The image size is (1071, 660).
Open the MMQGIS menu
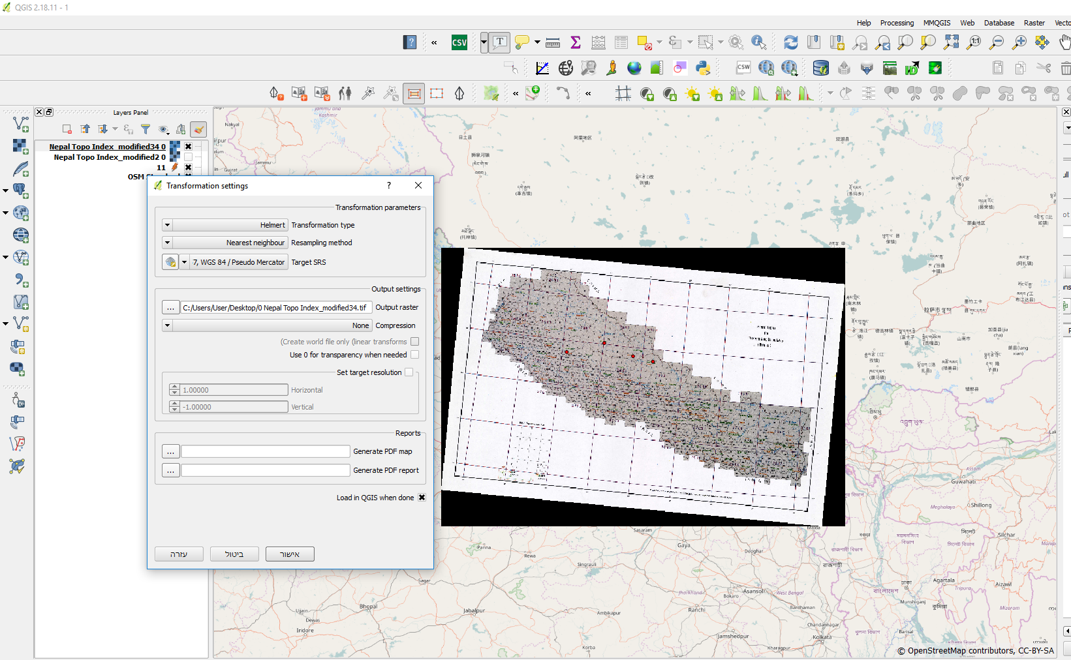(x=937, y=23)
